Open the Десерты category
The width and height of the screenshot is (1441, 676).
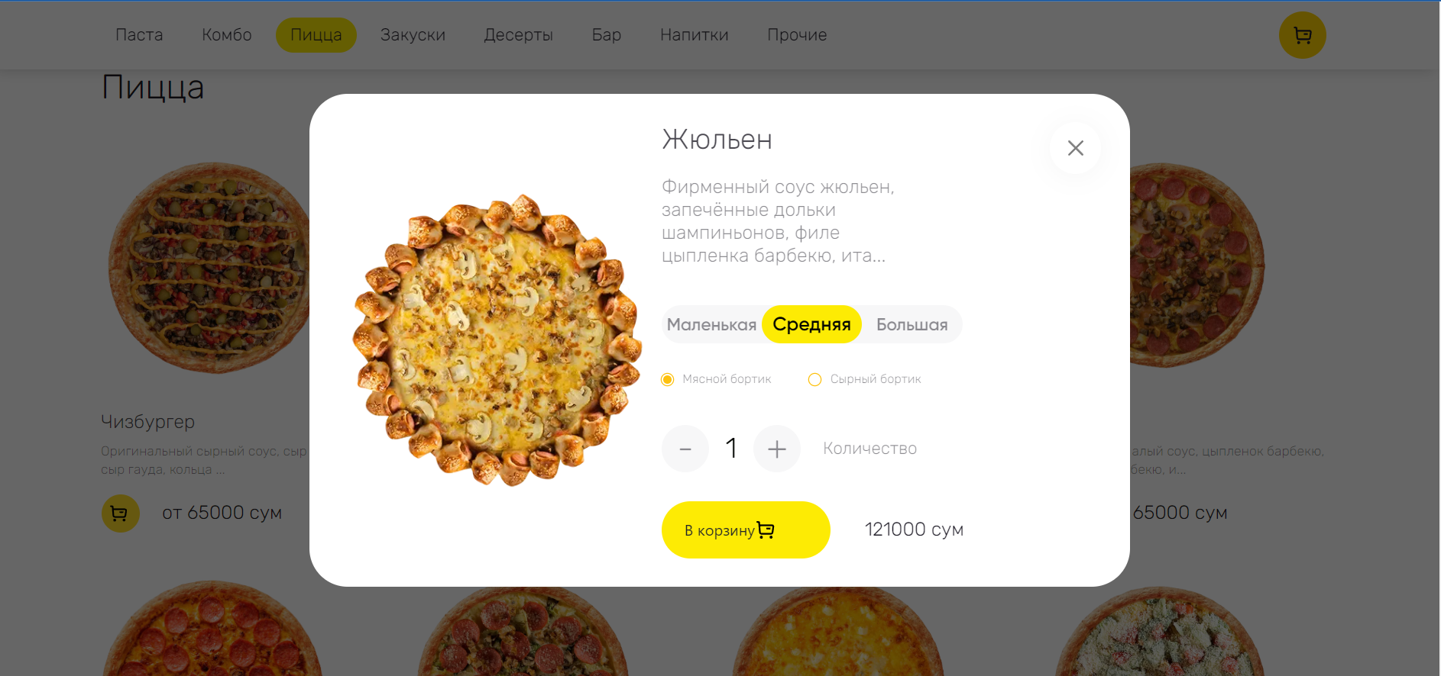[x=519, y=35]
